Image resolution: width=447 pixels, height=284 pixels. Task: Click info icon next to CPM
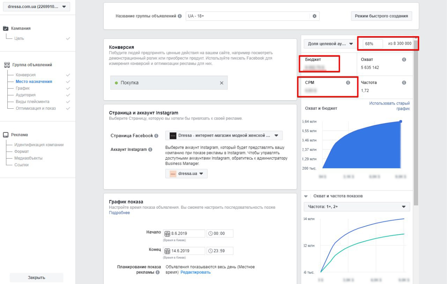[348, 83]
